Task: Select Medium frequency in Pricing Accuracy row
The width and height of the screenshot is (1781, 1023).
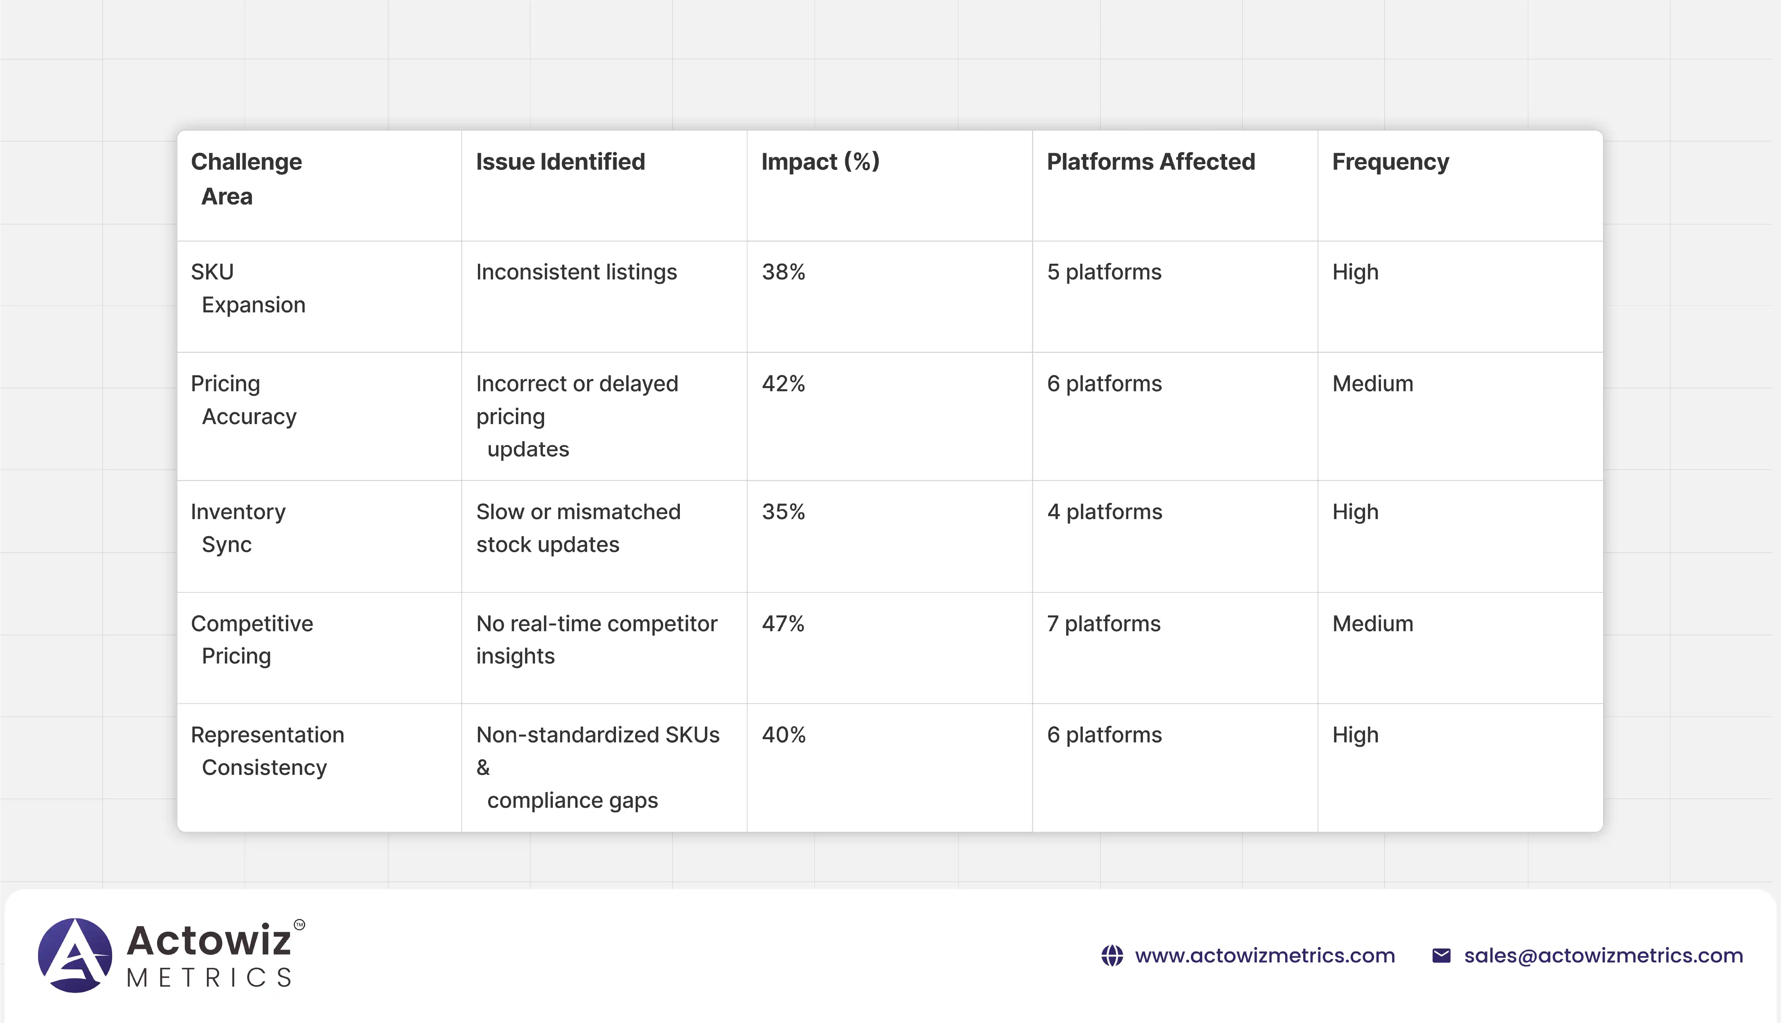Action: point(1372,384)
